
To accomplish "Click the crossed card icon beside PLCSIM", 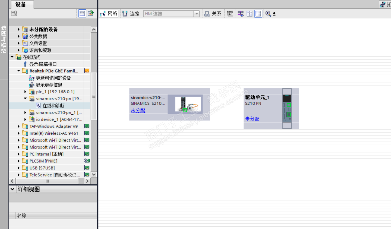I will pos(86,161).
